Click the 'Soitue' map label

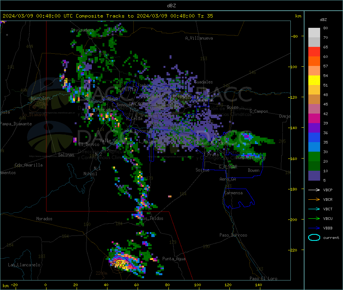[x=202, y=170]
